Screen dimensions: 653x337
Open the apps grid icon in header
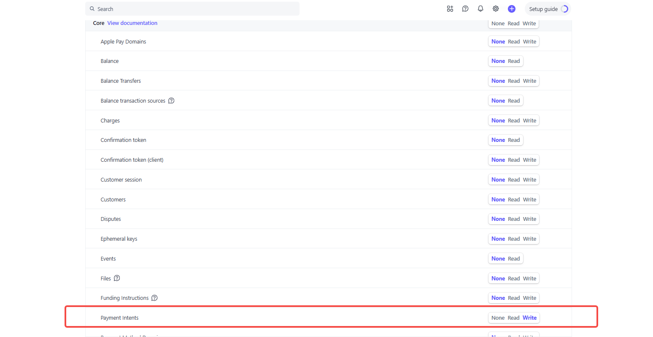point(450,9)
